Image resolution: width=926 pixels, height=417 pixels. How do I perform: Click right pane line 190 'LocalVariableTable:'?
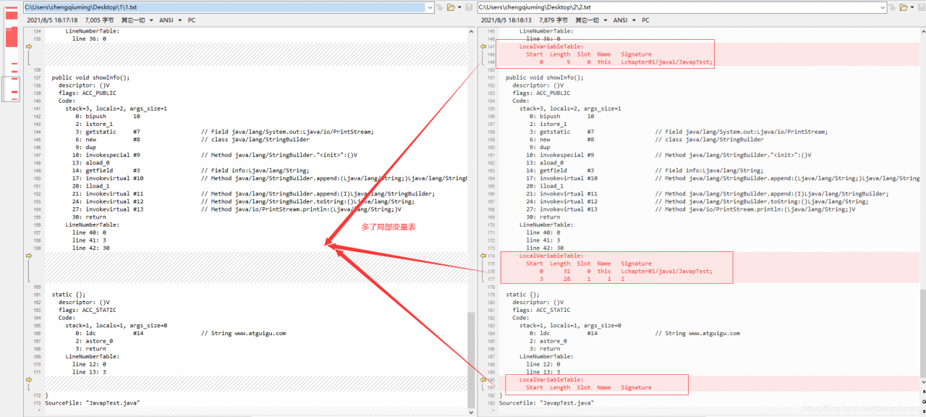point(551,379)
